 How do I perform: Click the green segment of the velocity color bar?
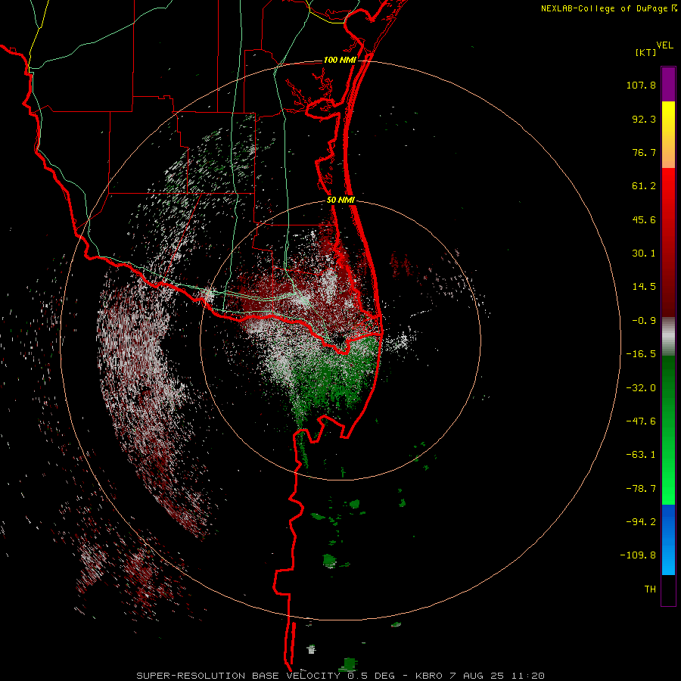pos(668,430)
